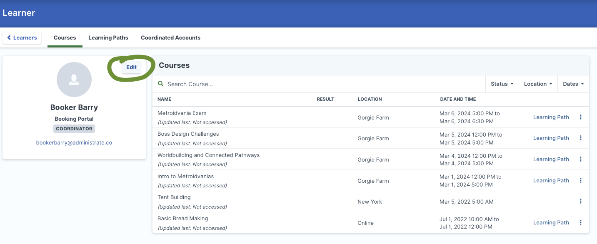The image size is (597, 244).
Task: Click the New York location cell
Action: 370,202
